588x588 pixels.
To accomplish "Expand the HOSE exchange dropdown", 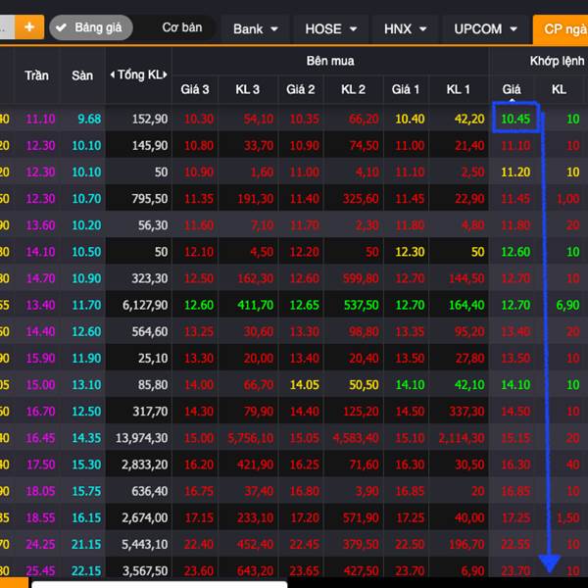I will (331, 28).
